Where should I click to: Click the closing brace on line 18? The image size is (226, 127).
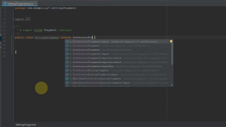16,52
